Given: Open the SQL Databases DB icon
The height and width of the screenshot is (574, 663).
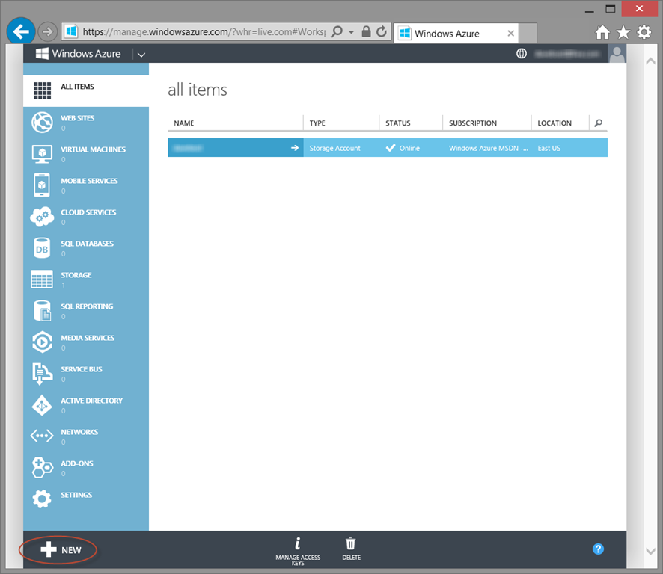Looking at the screenshot, I should click(42, 248).
